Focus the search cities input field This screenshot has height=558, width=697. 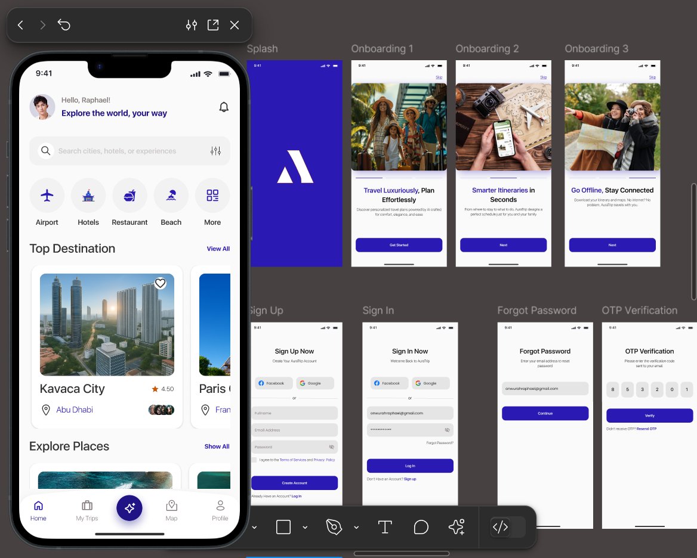(130, 151)
